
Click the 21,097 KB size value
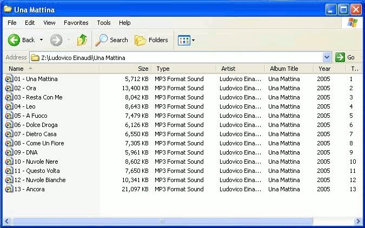click(135, 189)
